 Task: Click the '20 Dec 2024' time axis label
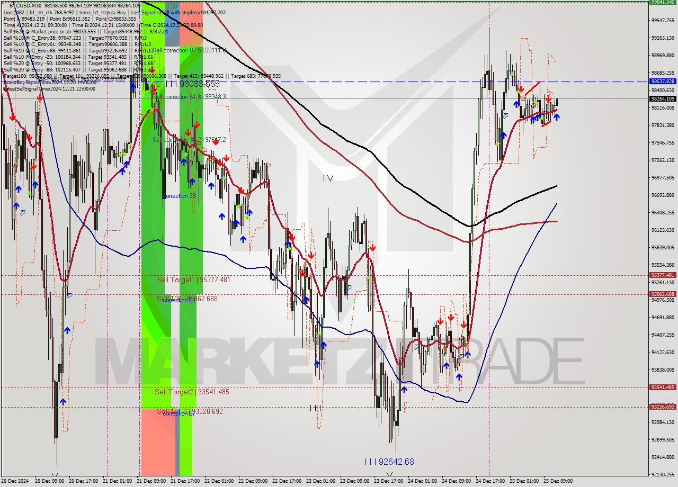(15, 481)
